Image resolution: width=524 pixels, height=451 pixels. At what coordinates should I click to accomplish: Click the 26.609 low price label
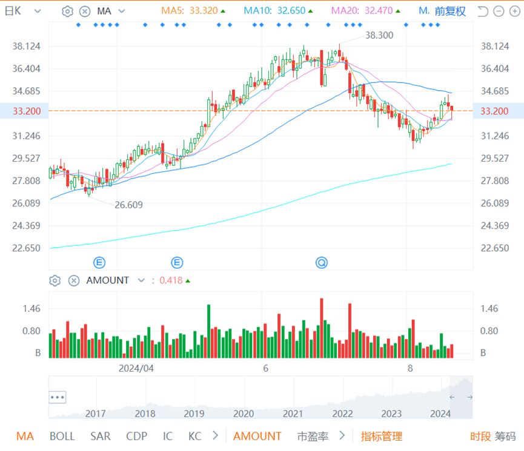pos(128,205)
